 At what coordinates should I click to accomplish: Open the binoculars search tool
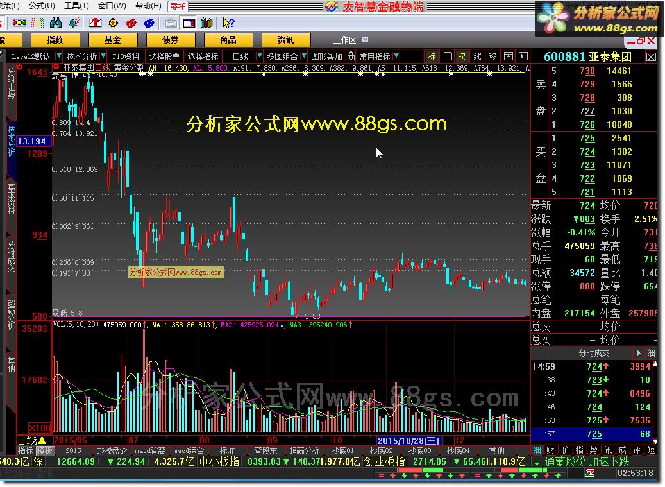coord(56,23)
